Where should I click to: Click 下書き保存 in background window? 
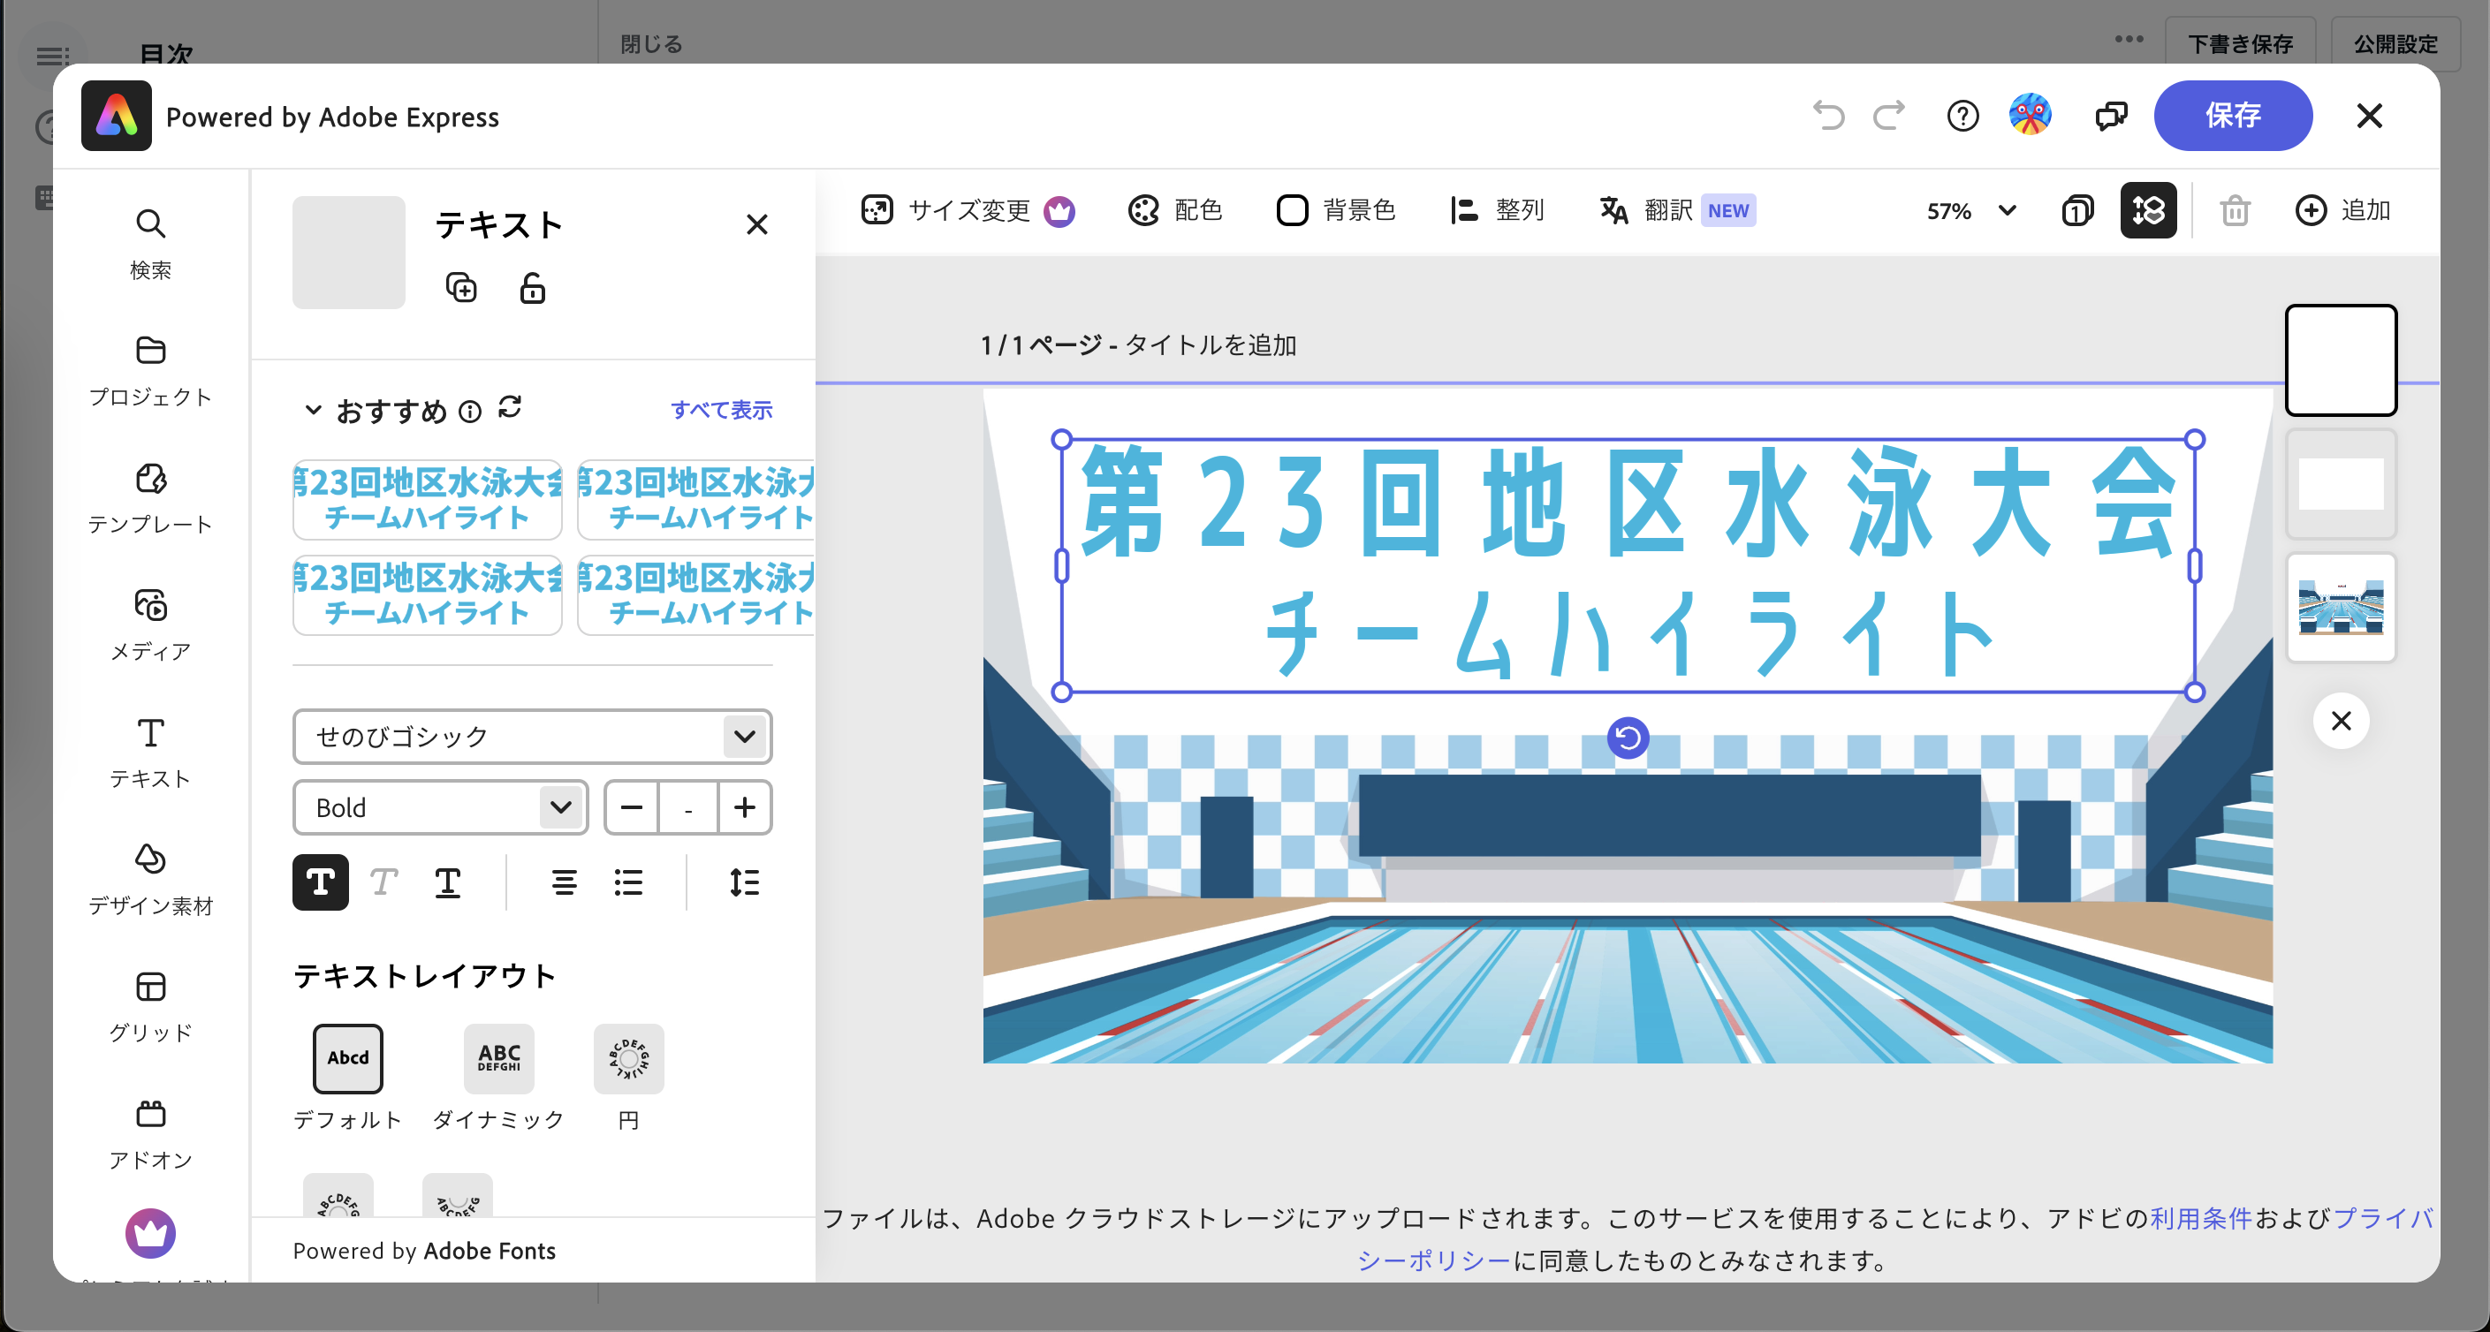(2240, 43)
